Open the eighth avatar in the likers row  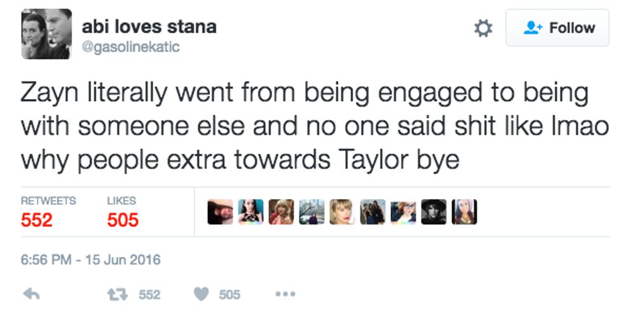tap(434, 212)
